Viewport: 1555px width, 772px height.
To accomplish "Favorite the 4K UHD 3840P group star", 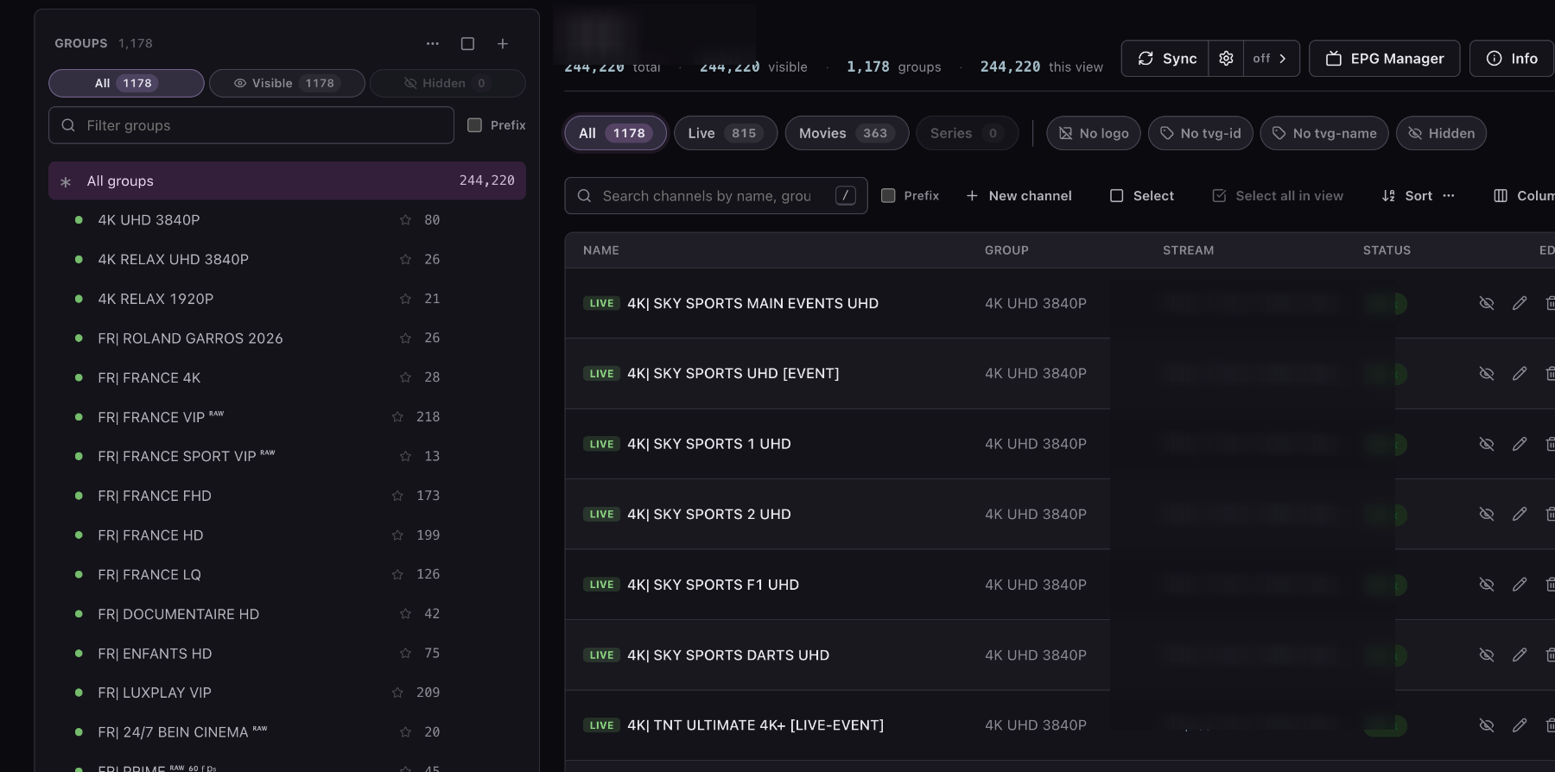I will point(405,220).
